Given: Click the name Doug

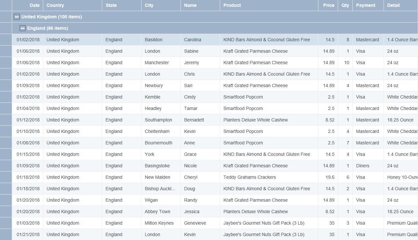Looking at the screenshot, I should [x=189, y=189].
